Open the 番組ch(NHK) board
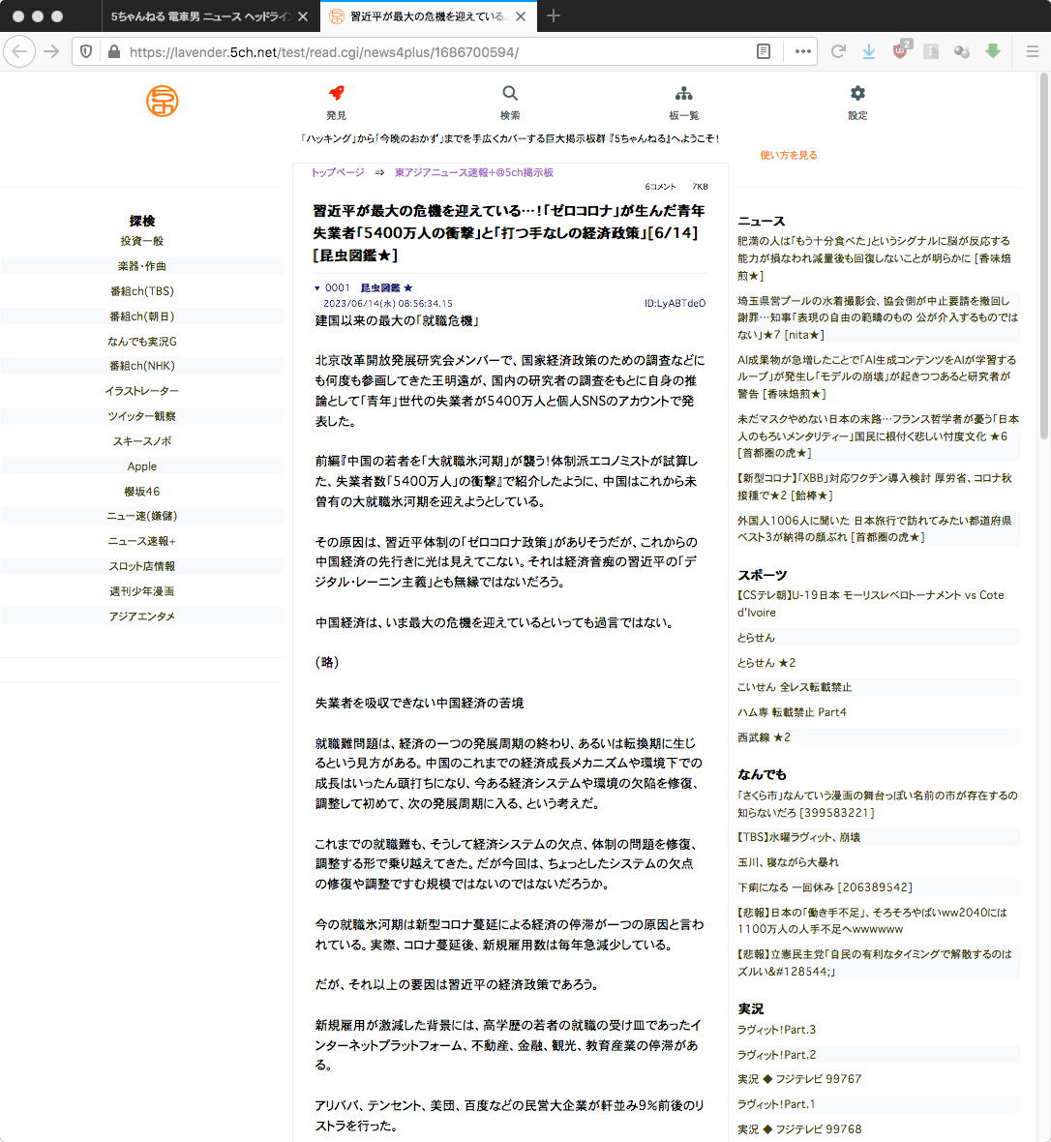The height and width of the screenshot is (1142, 1051). point(142,366)
